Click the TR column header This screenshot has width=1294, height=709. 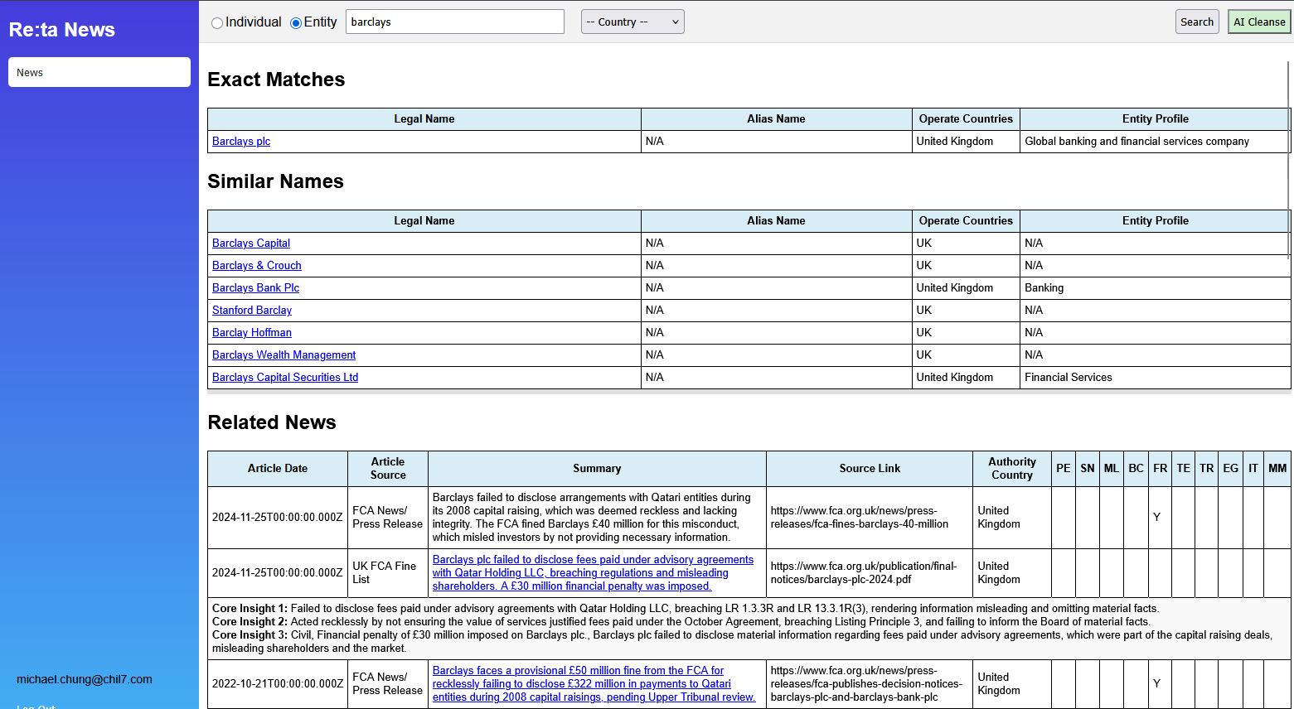1207,469
